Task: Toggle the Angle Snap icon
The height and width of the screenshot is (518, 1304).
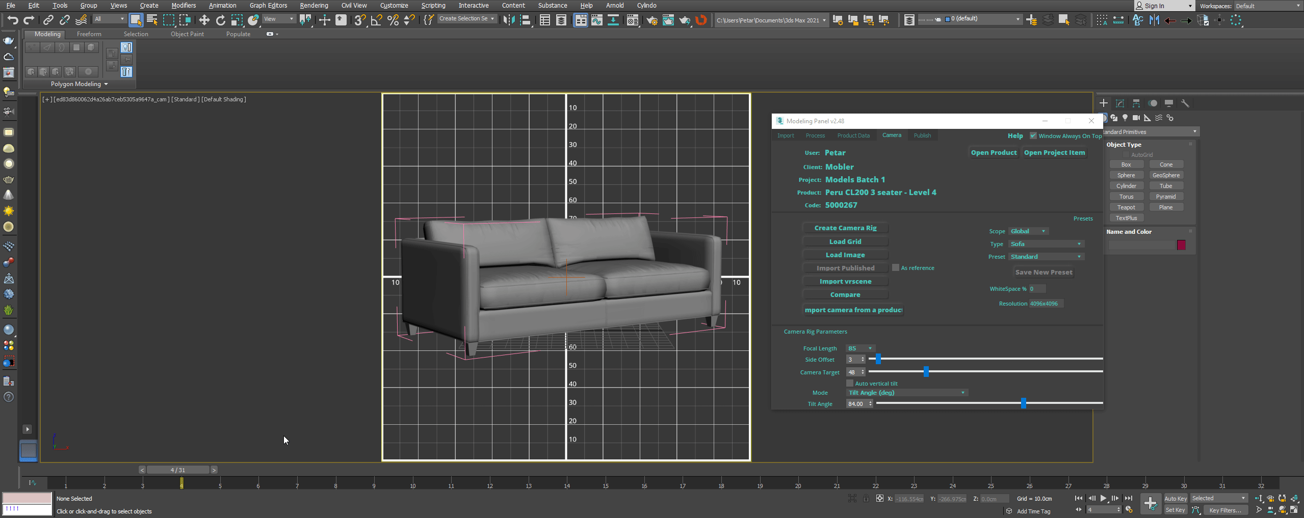Action: pyautogui.click(x=376, y=20)
